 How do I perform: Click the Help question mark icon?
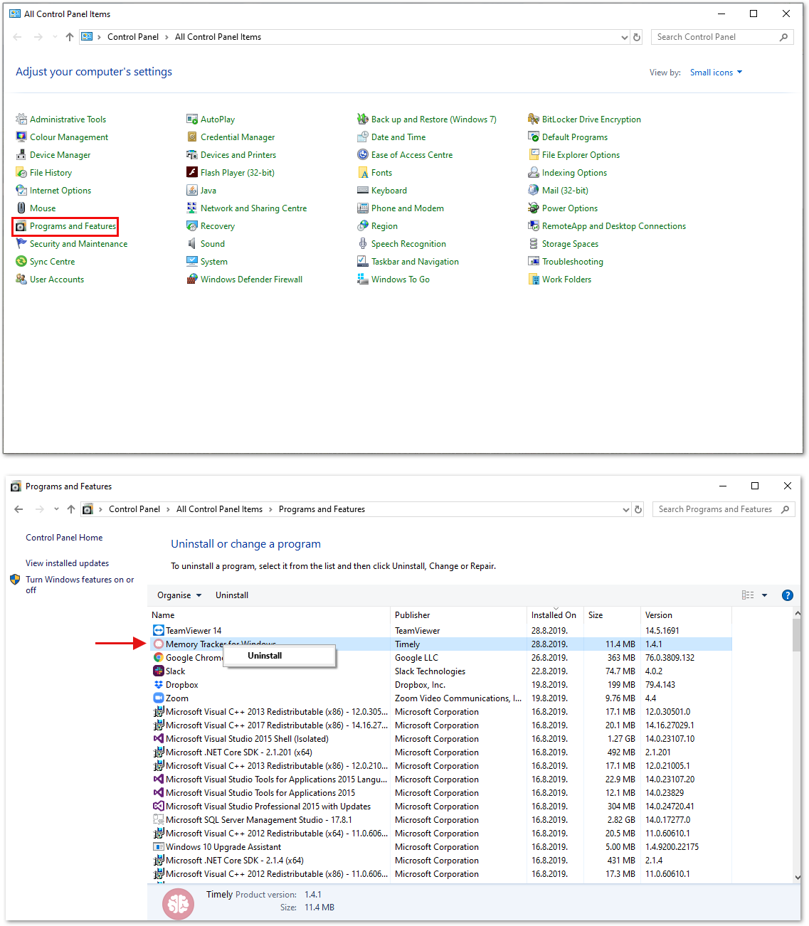787,595
